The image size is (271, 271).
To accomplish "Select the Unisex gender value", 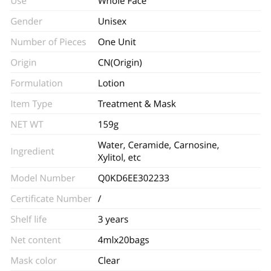I will pos(112,21).
